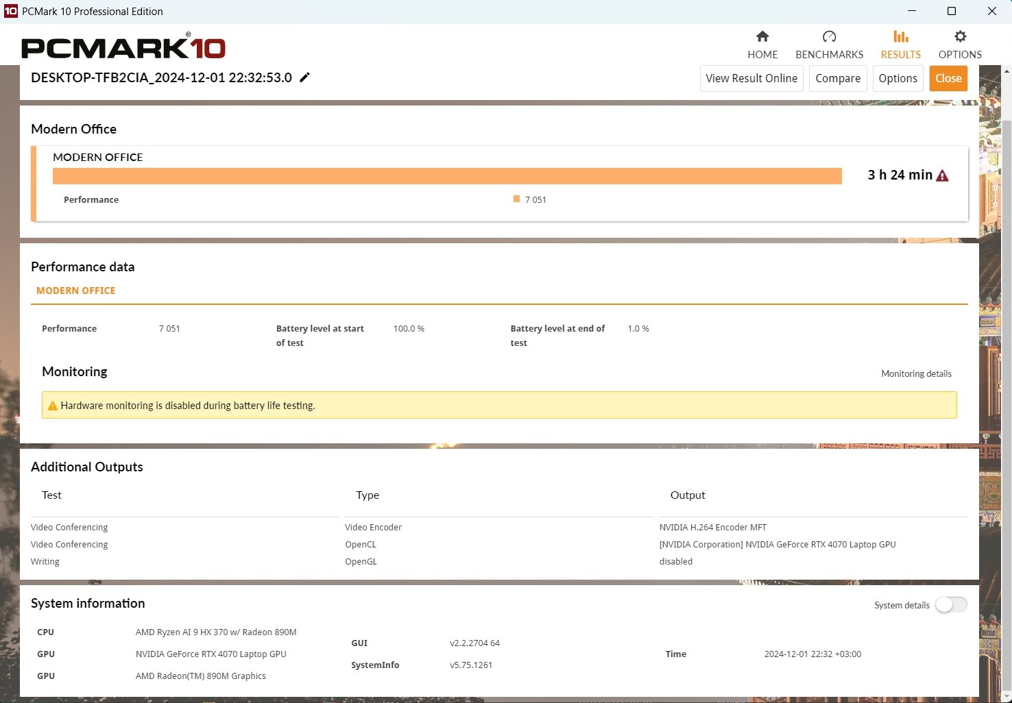
Task: Click the Video Encoder type cell
Action: coord(373,527)
